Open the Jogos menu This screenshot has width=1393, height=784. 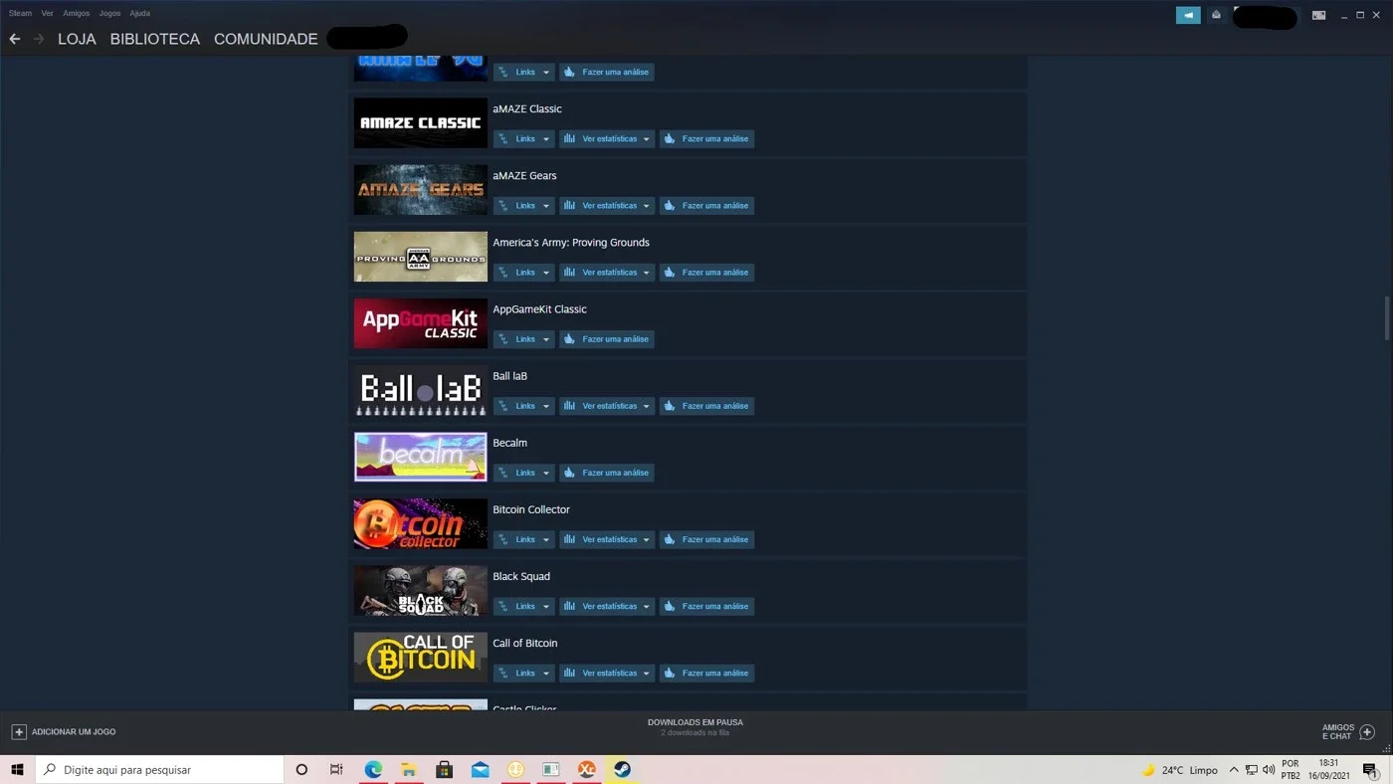coord(109,13)
